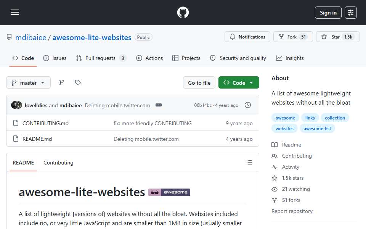The width and height of the screenshot is (366, 229).
Task: Open lovelldies commit author link
Action: click(36, 105)
